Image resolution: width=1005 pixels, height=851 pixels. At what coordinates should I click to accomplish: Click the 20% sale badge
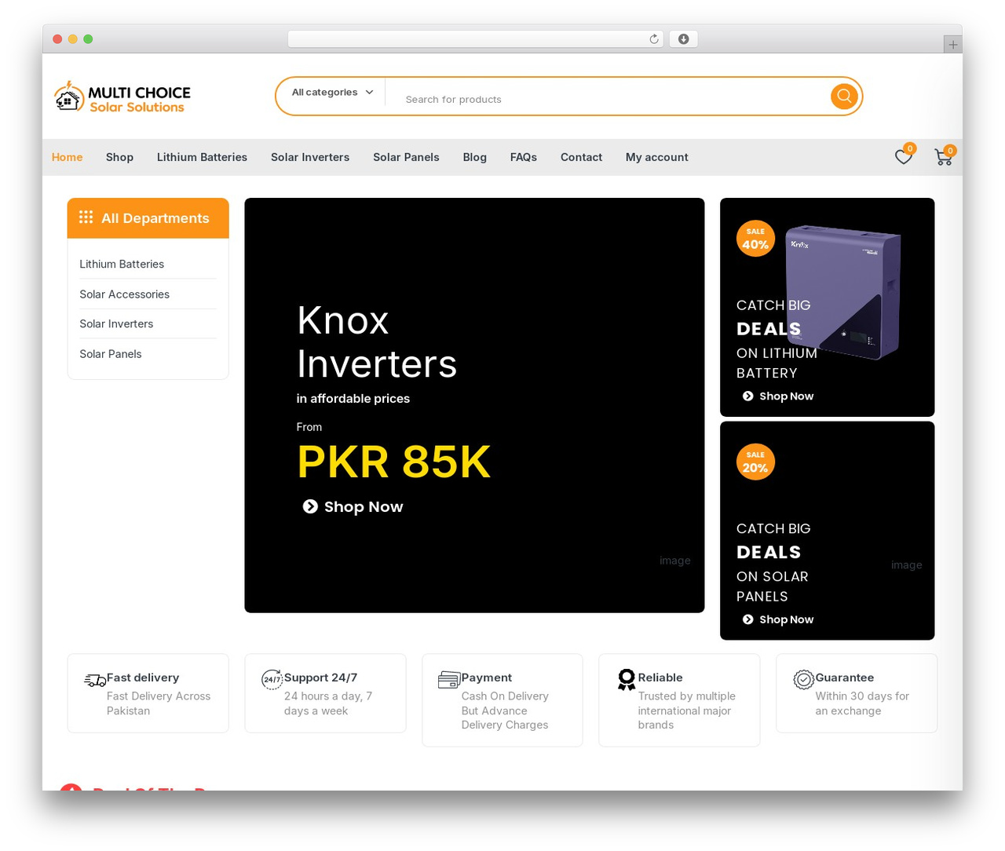pyautogui.click(x=755, y=462)
